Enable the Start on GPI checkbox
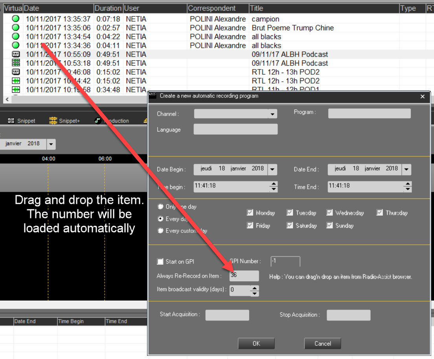Screen dimensions: 434x359 point(160,262)
